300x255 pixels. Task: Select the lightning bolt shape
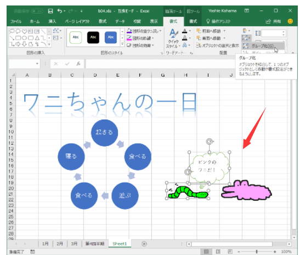37,44
